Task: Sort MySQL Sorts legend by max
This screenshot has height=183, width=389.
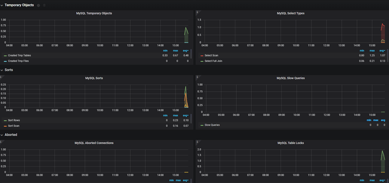Action: tap(175, 116)
